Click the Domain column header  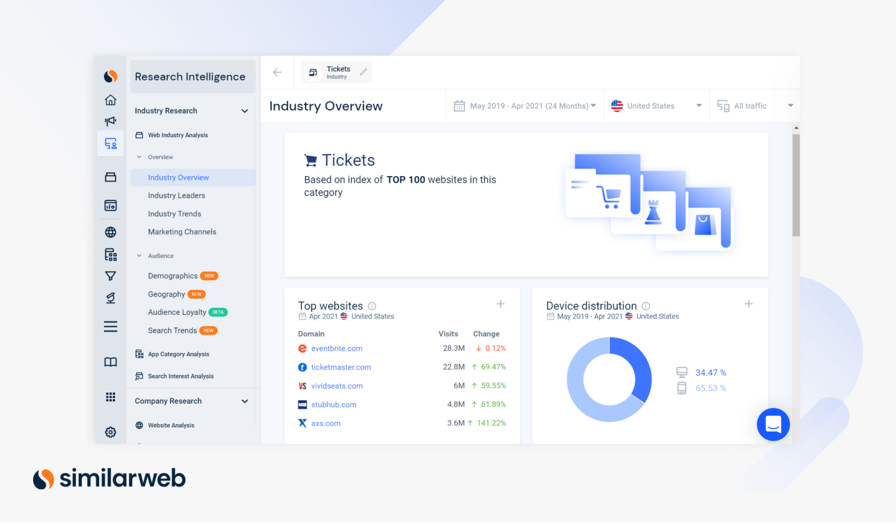tap(311, 334)
